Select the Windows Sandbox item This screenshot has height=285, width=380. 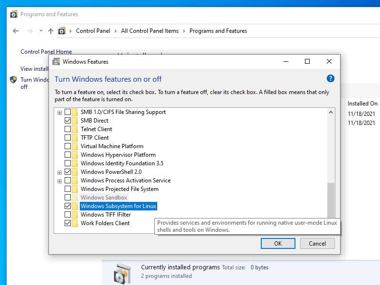pyautogui.click(x=104, y=198)
